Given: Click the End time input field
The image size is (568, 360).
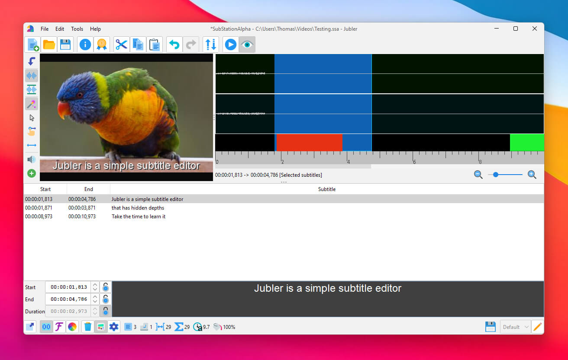Looking at the screenshot, I should click(x=68, y=299).
